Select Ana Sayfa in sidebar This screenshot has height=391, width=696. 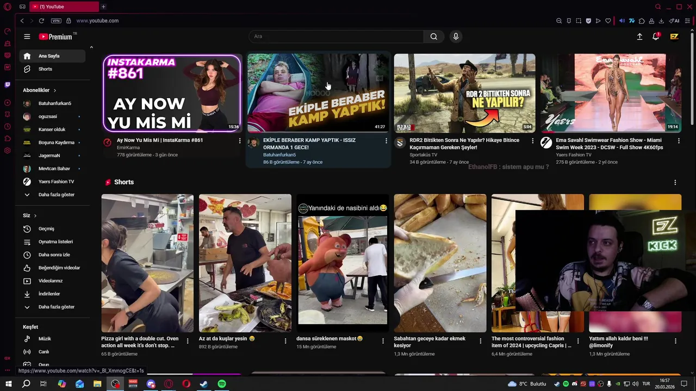pos(52,56)
